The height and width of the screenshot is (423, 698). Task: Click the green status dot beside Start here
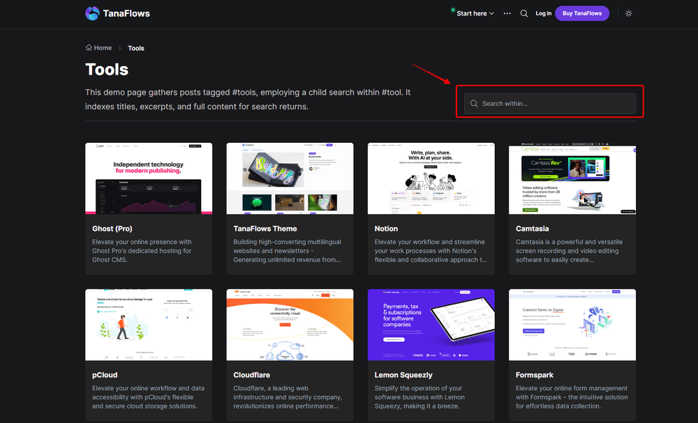[x=454, y=10]
